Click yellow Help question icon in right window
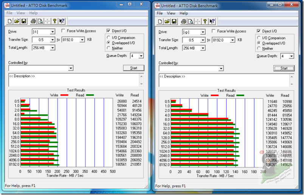This screenshot has width=304, height=195. (205, 21)
